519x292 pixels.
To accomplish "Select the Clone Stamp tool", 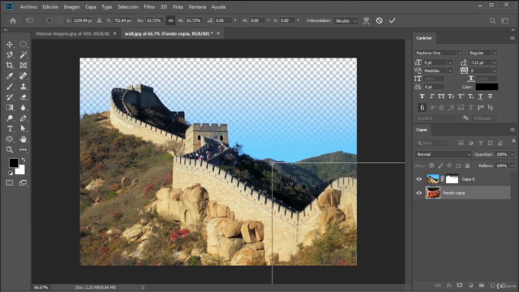I will [24, 87].
